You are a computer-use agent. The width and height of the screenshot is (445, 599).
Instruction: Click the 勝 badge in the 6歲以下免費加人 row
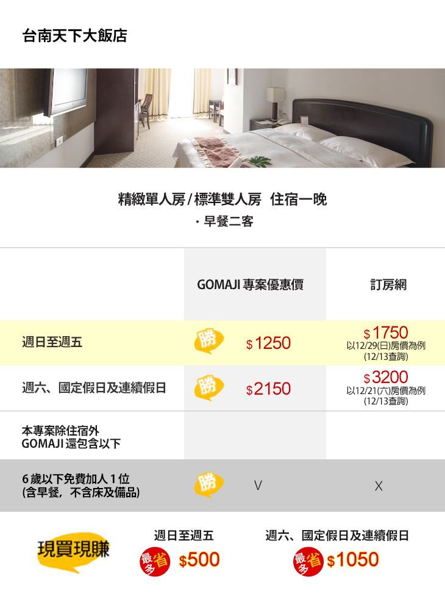(208, 484)
